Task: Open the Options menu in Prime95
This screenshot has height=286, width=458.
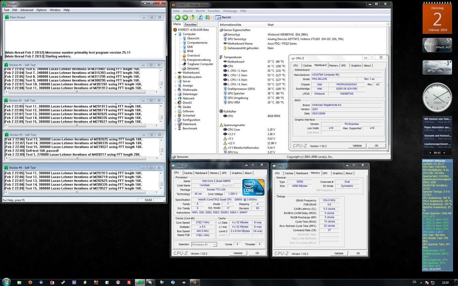Action: coord(42,10)
